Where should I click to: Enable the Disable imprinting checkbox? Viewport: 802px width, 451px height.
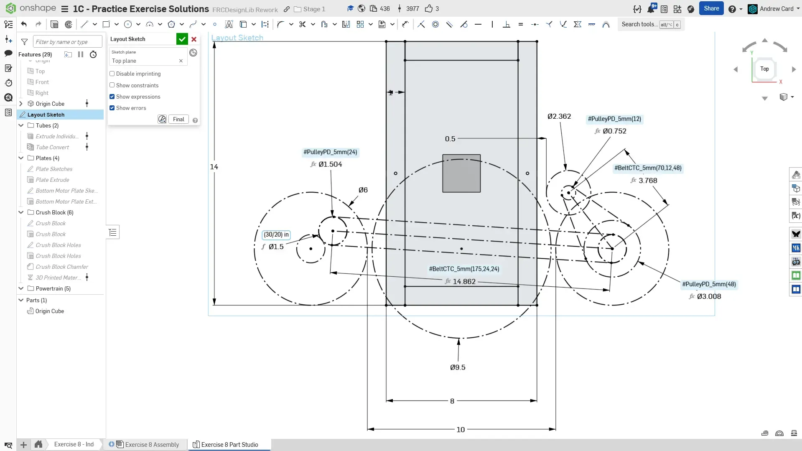click(112, 74)
